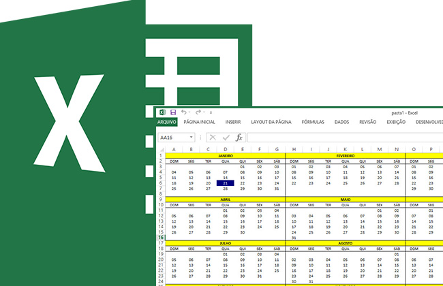Viewport: 443px width, 286px height.
Task: Switch to the PÁGINA INICIAL tab
Action: 199,122
